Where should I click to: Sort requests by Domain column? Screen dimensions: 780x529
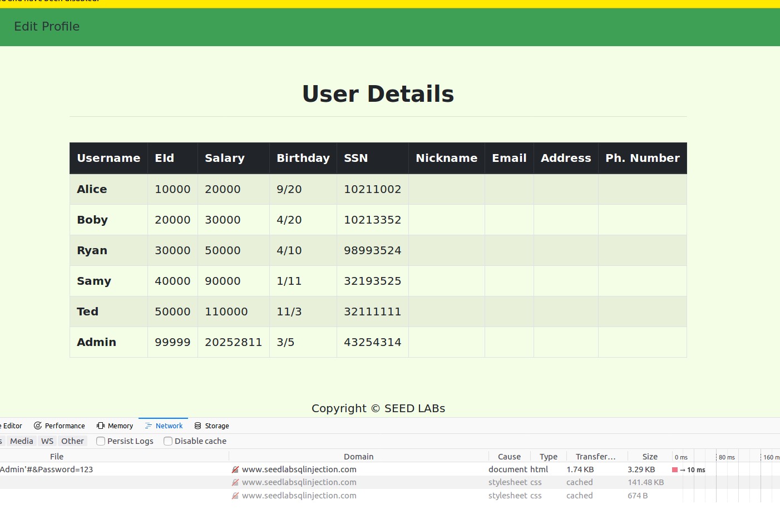(x=359, y=456)
